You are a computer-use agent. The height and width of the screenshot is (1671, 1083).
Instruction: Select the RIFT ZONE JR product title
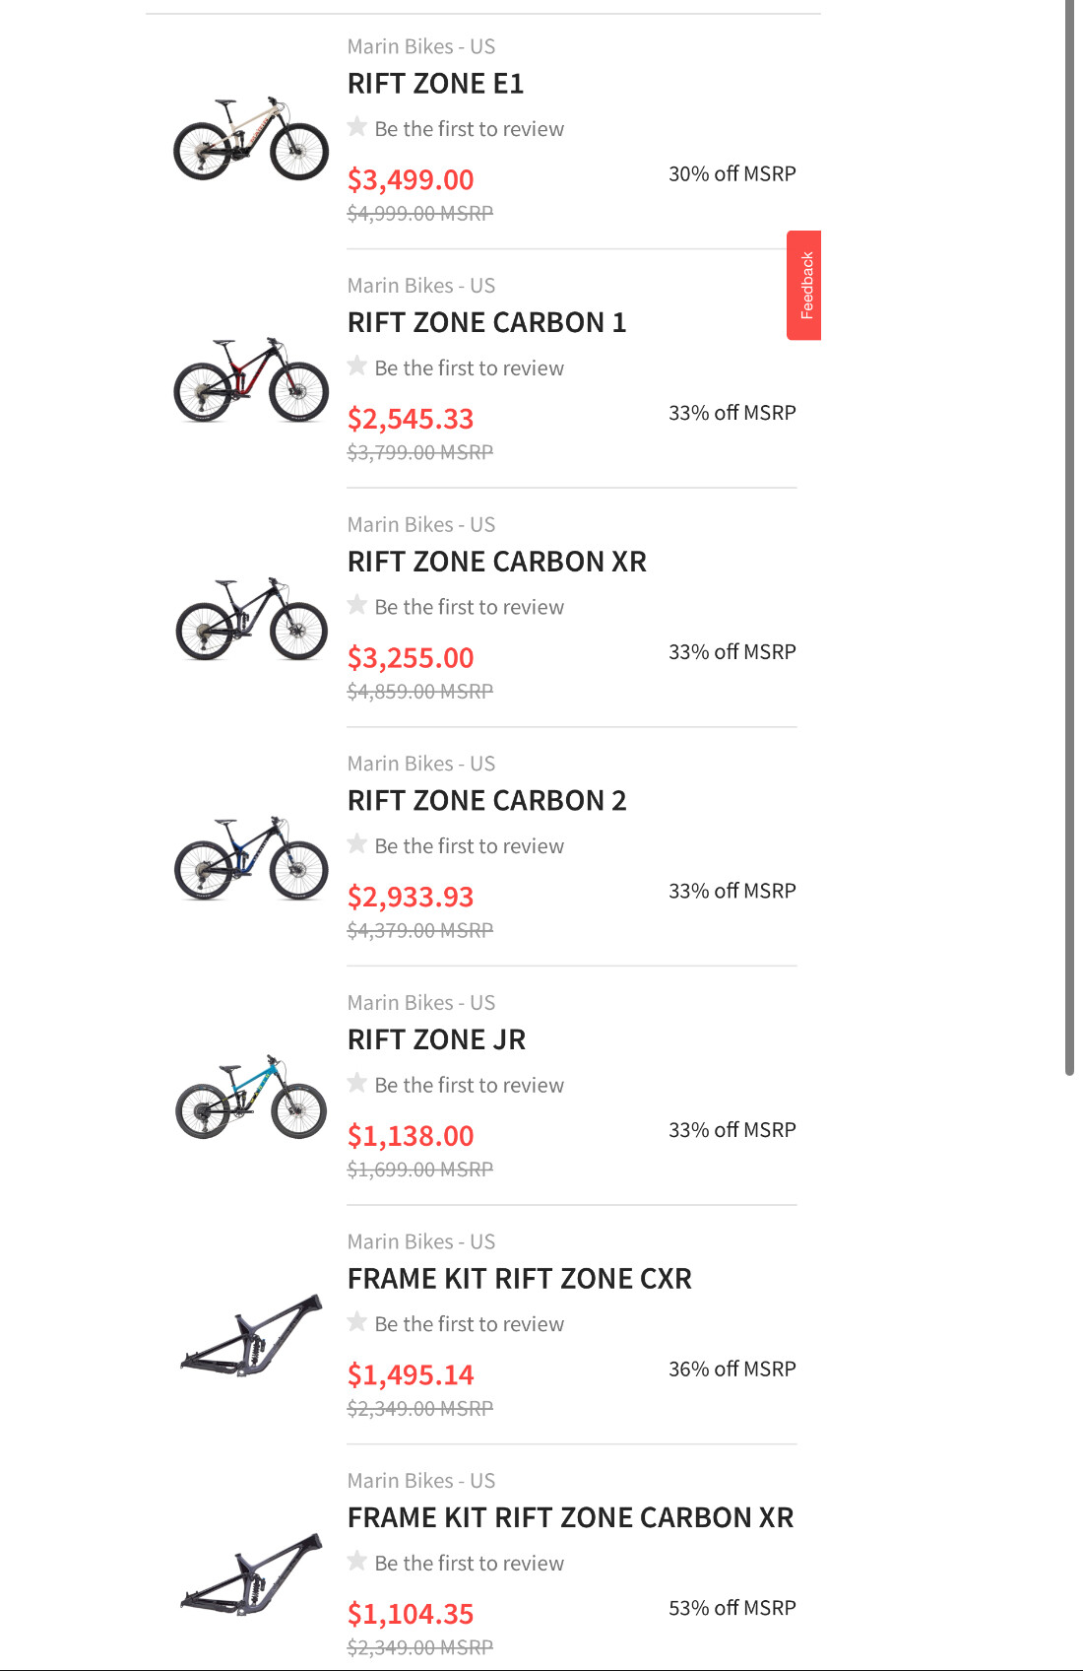436,1039
